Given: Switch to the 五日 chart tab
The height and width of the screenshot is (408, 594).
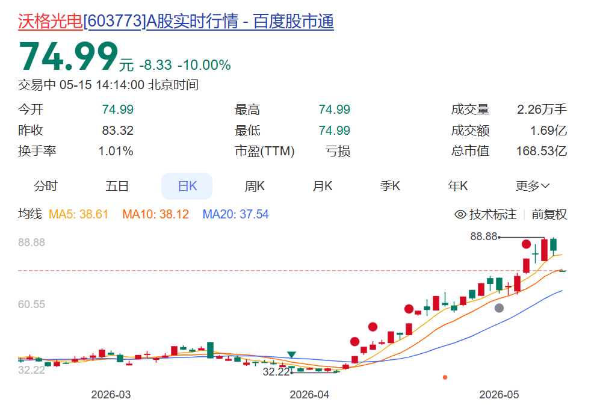Looking at the screenshot, I should pyautogui.click(x=117, y=186).
